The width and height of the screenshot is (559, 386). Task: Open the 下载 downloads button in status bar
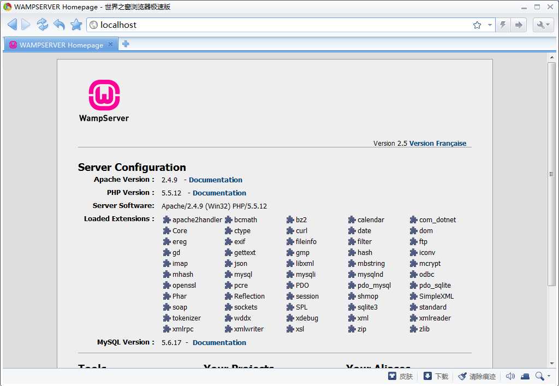436,376
